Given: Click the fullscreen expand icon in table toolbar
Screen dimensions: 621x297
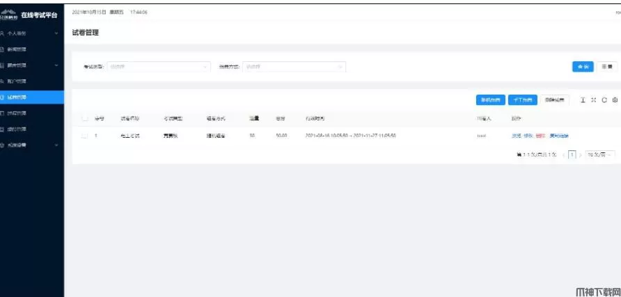Looking at the screenshot, I should coord(594,100).
